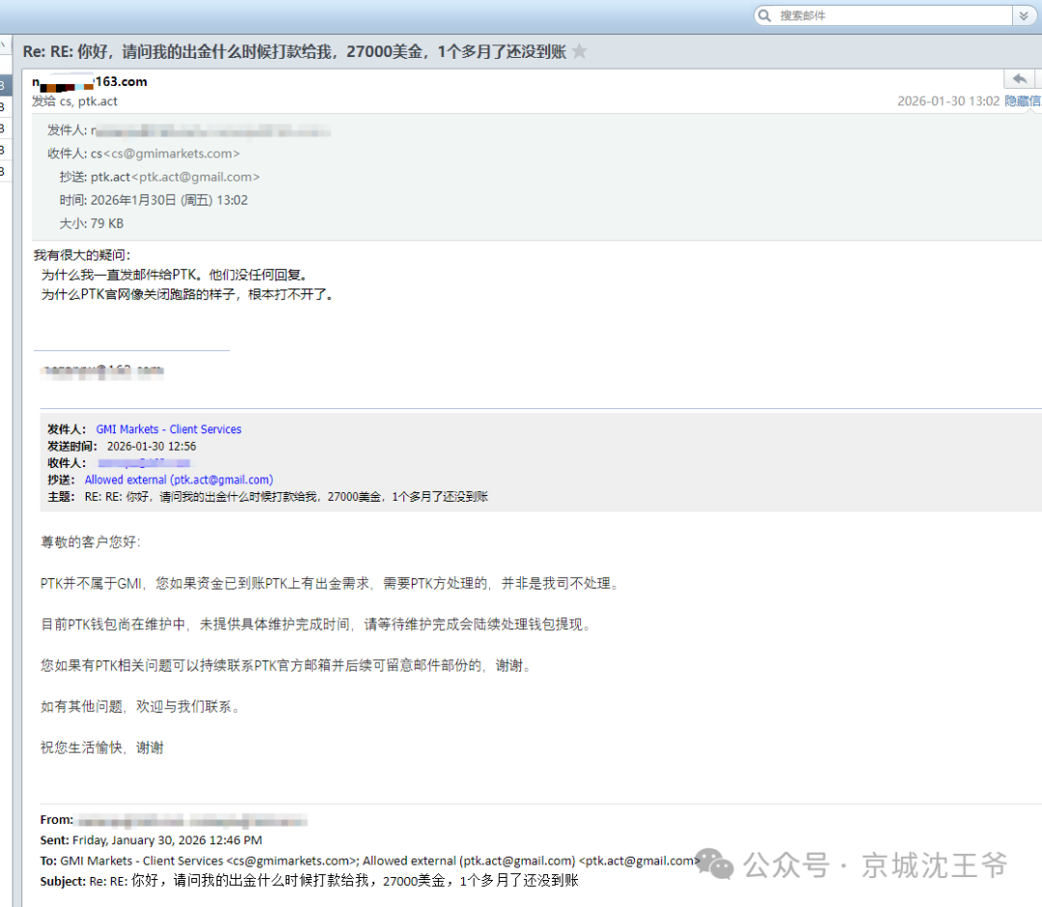
Task: Open the GMI Markets - Client Services sender link
Action: tap(169, 429)
